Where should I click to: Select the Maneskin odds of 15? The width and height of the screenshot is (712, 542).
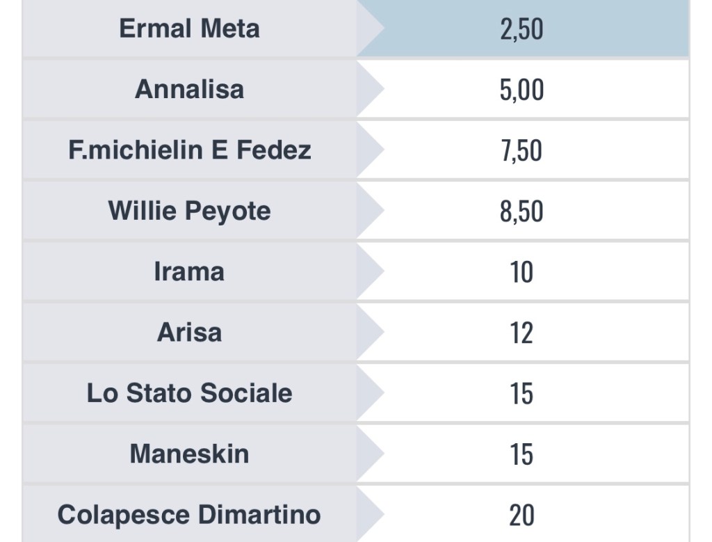coord(521,454)
